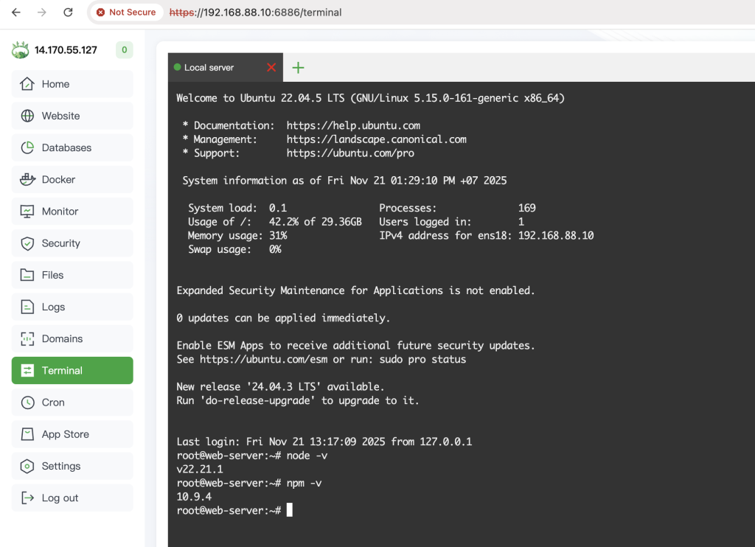Click the notification count badge
This screenshot has width=755, height=547.
(x=124, y=49)
